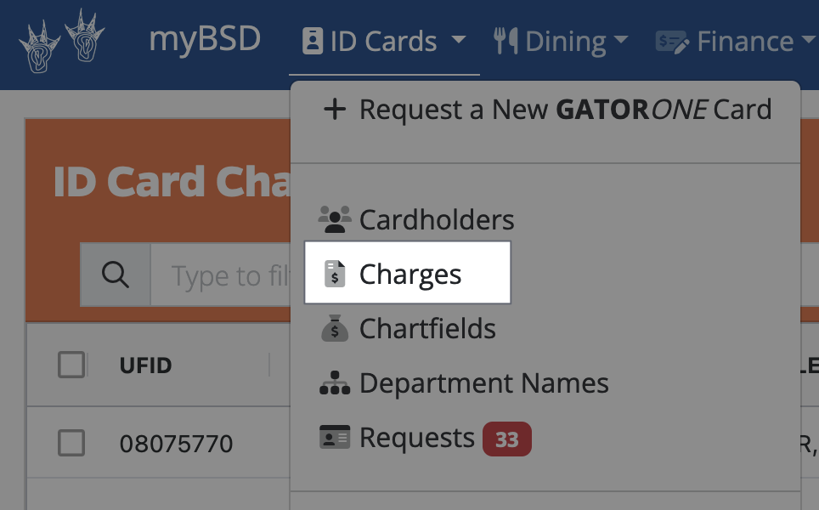Click the Chartfields money bag icon
This screenshot has height=510, width=819.
pos(335,328)
